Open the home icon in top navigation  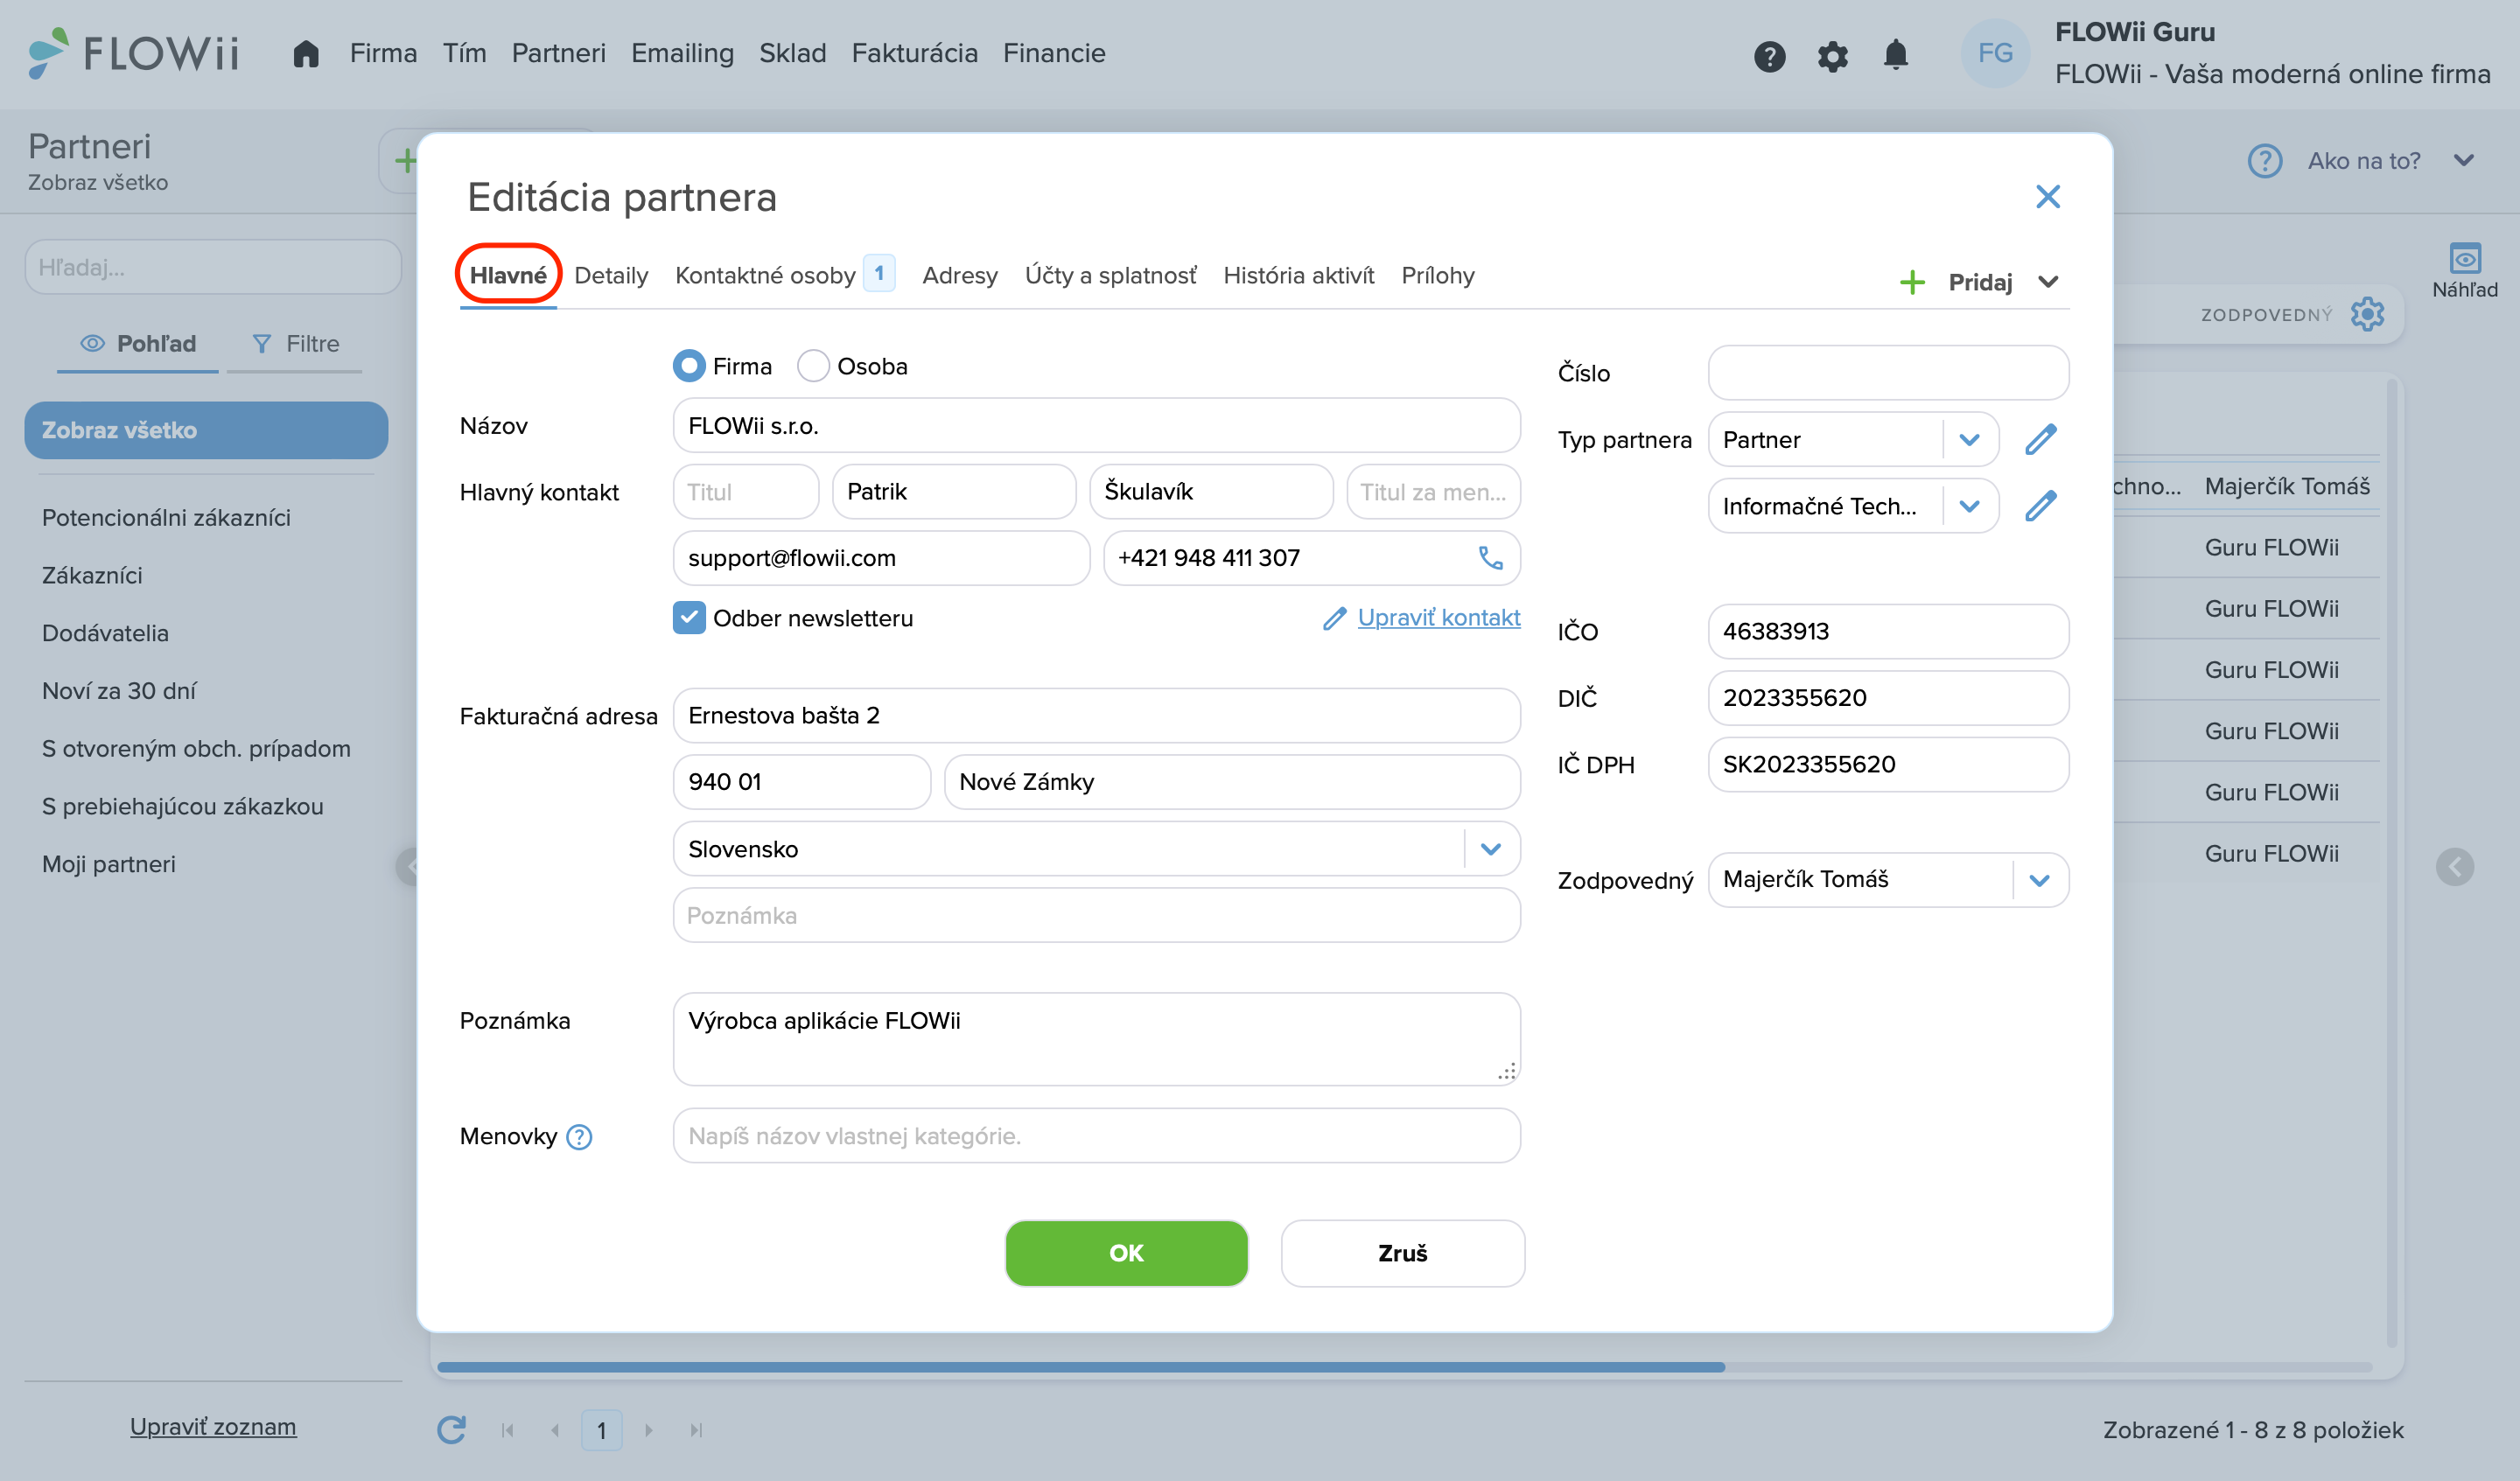pos(306,53)
